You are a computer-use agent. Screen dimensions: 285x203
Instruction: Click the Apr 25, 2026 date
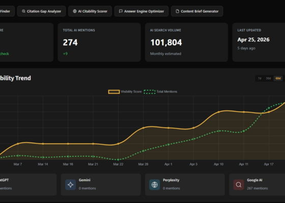[253, 40]
